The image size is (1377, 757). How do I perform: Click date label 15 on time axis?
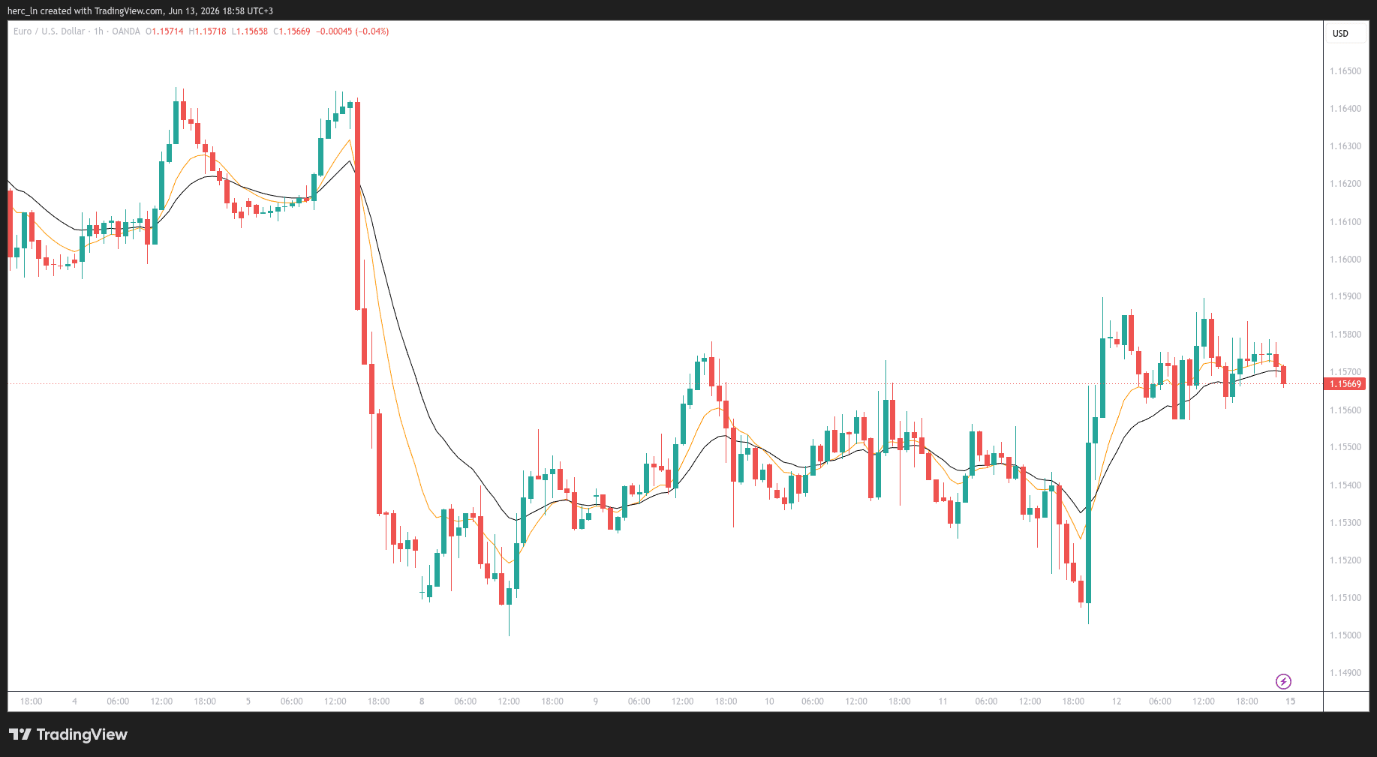[1291, 701]
